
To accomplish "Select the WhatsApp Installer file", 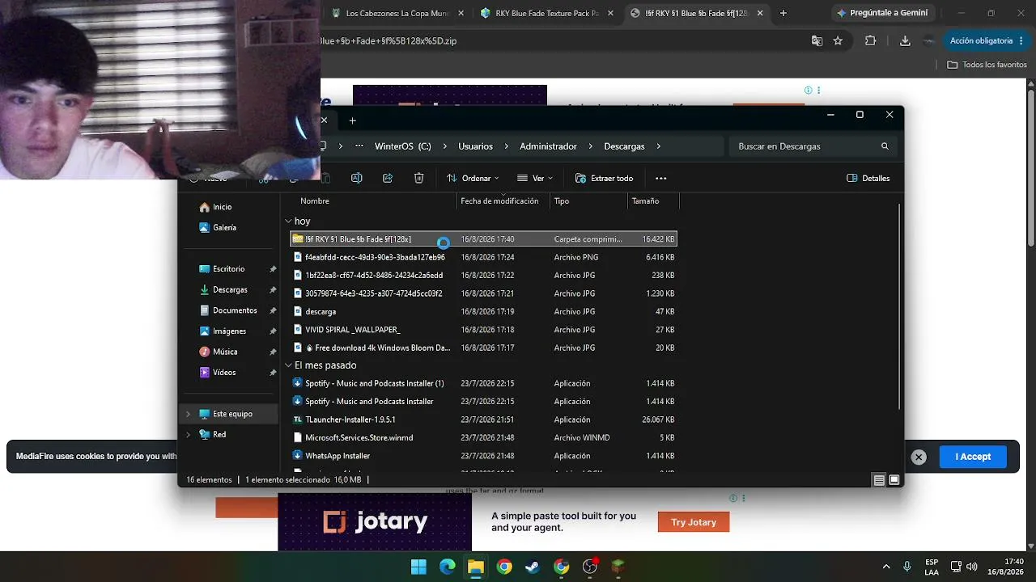I will [483, 456].
